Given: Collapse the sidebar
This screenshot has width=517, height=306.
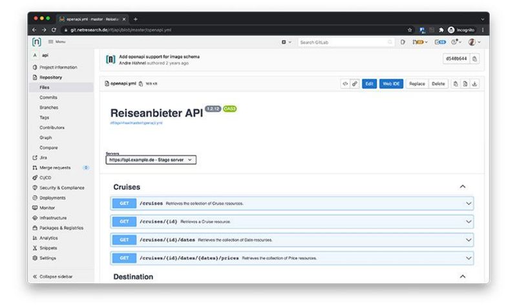Looking at the screenshot, I should 56,276.
